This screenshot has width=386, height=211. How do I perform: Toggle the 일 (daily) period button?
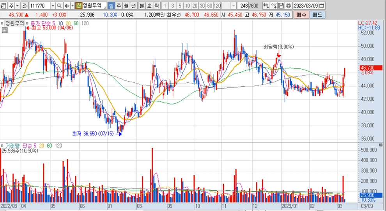click(x=111, y=6)
